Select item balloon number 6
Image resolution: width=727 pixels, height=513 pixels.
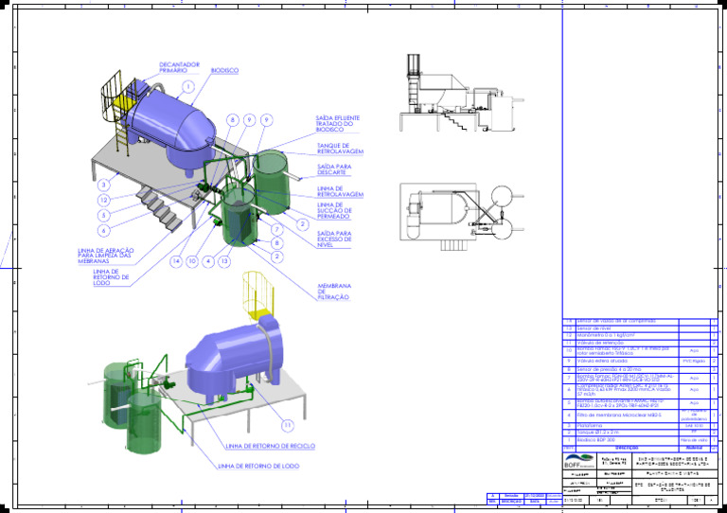click(x=104, y=230)
